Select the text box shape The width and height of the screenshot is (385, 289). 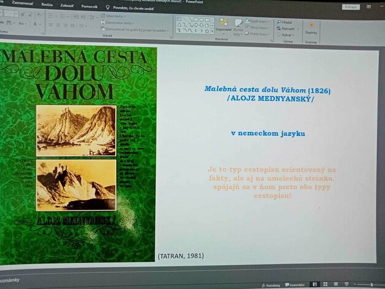pyautogui.click(x=179, y=19)
